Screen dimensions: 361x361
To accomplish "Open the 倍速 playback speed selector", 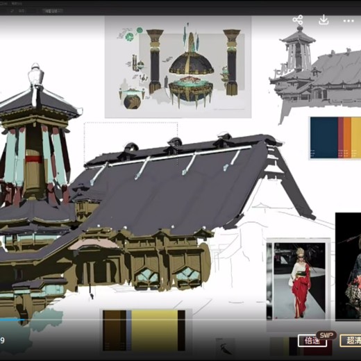I will pos(312,341).
